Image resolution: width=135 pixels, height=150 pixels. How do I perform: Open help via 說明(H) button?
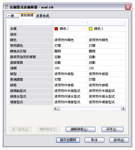[119, 140]
